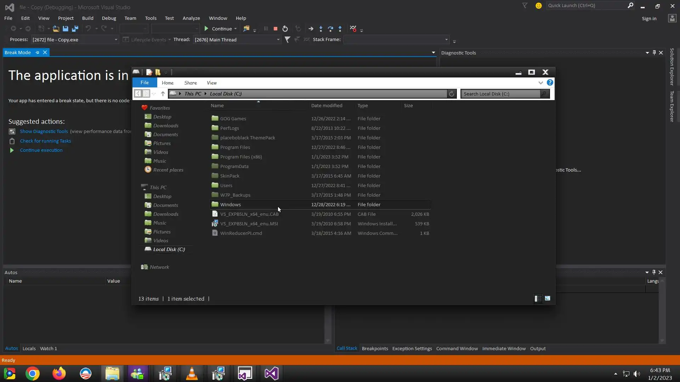This screenshot has height=382, width=680.
Task: Switch to the Breakpoints tab
Action: [375, 349]
